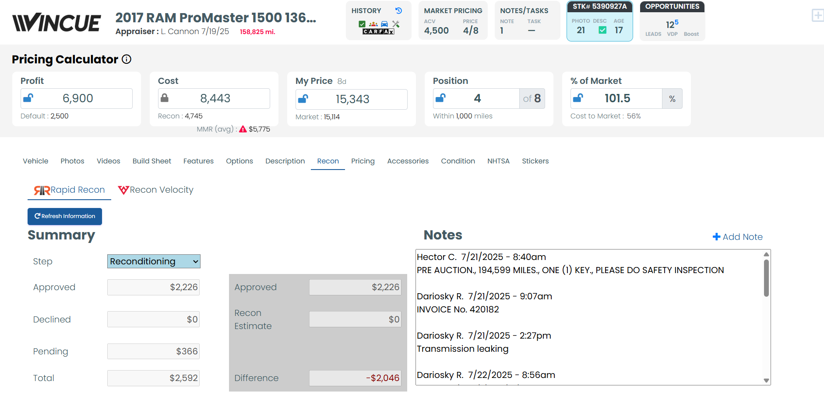
Task: Switch to the Videos tab
Action: pyautogui.click(x=109, y=161)
